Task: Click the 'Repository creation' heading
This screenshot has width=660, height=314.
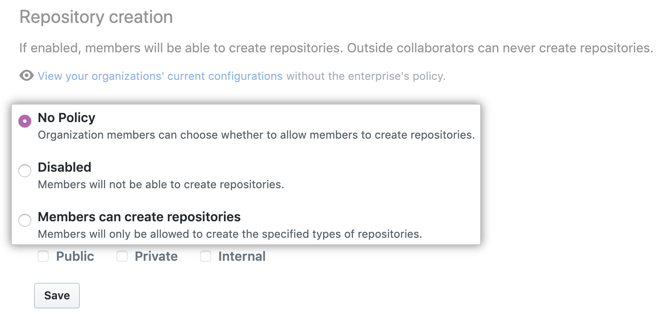Action: [x=96, y=17]
